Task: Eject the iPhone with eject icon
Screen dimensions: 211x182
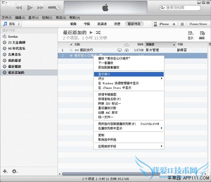Action: pos(174,24)
